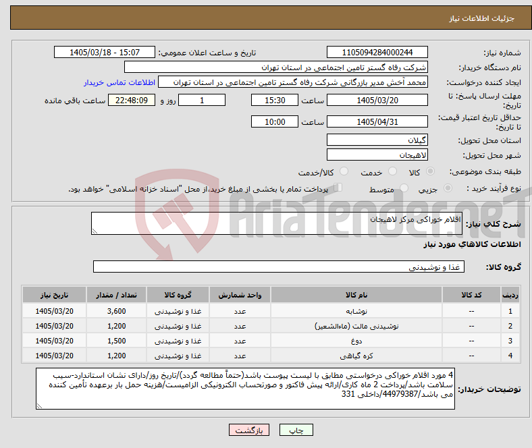Click the quantity 3,600 cell

coord(116,311)
